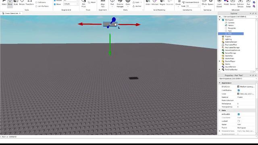Viewport: 258px width, 145px height.
Task: Click the Name property value field
Action: (x=246, y=124)
